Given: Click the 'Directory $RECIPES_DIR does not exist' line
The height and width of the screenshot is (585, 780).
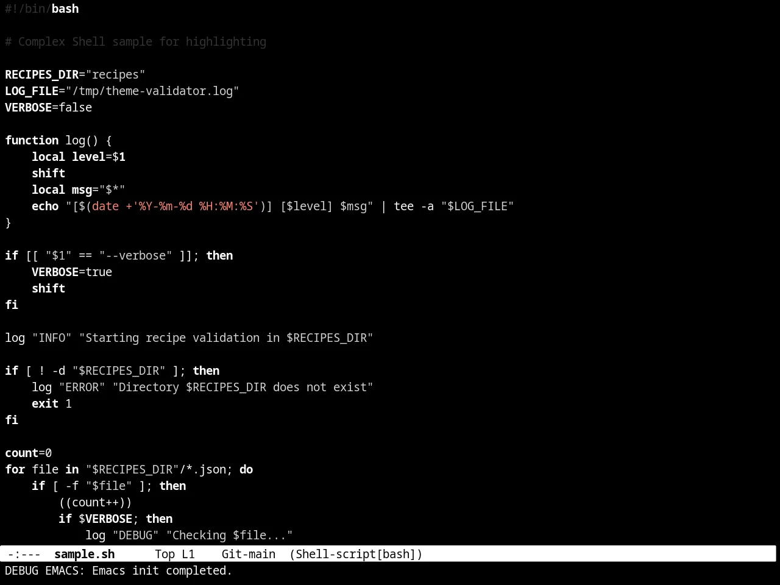Looking at the screenshot, I should pyautogui.click(x=202, y=387).
